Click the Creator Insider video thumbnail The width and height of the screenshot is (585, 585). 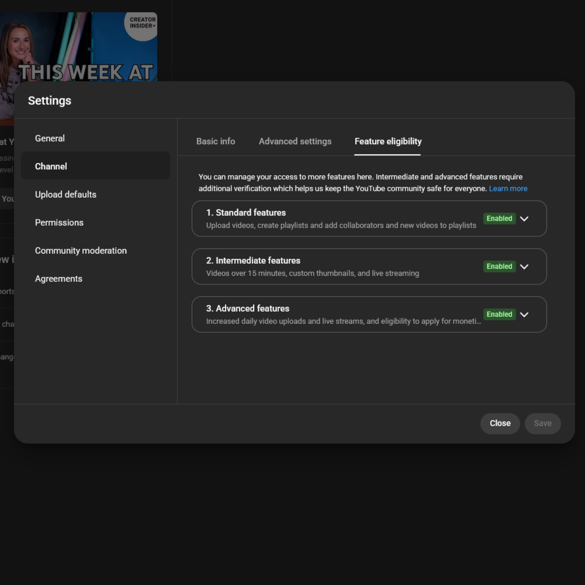79,46
